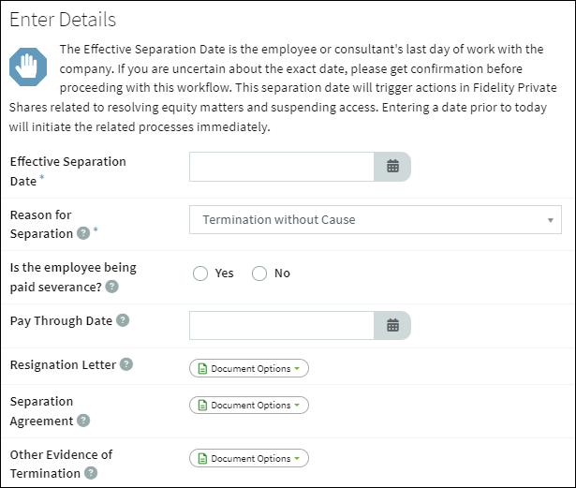Click help icon beside Other Evidence of Termination
This screenshot has width=576, height=488.
click(91, 473)
